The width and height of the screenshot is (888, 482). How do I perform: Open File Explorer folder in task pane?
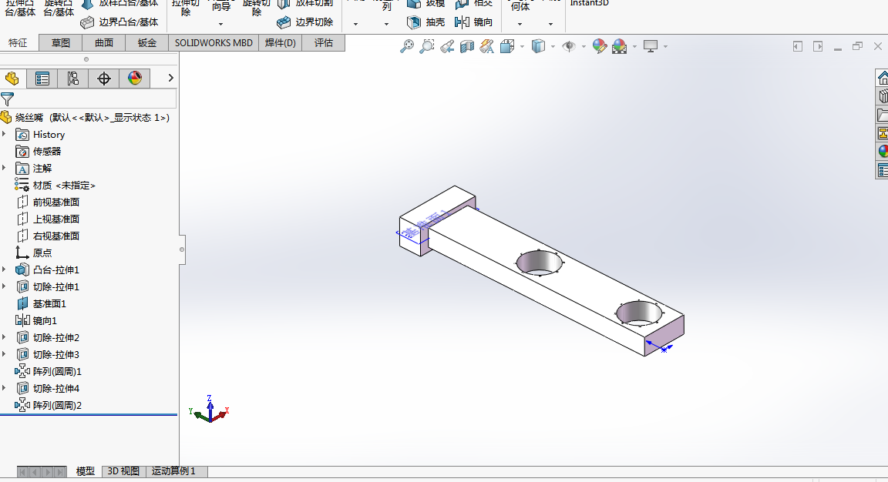[x=883, y=115]
